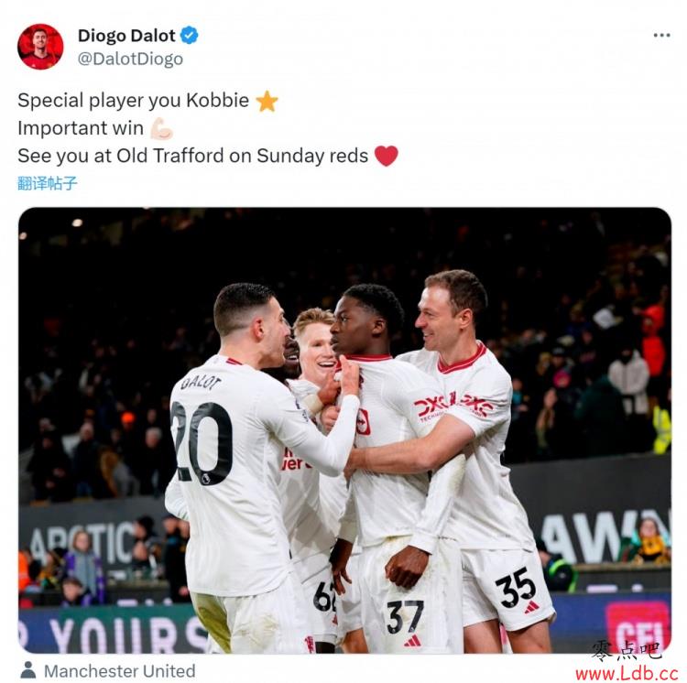
Task: Open the three-dot more options menu
Action: [661, 35]
